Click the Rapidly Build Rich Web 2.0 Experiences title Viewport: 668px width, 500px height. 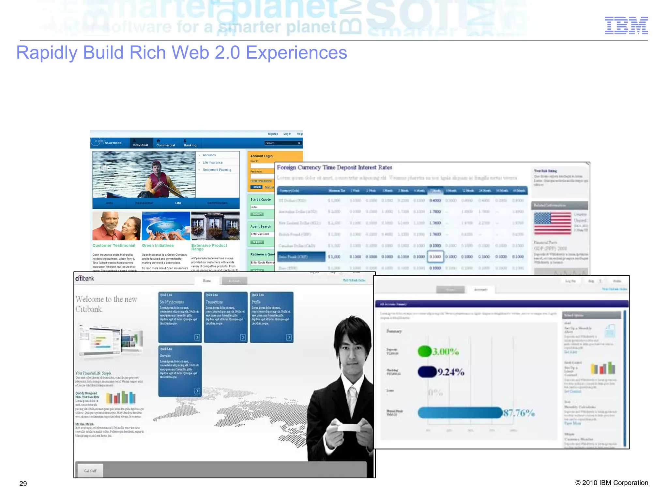click(x=182, y=52)
